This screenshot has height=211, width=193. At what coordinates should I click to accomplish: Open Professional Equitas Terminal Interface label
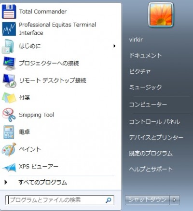point(57,29)
